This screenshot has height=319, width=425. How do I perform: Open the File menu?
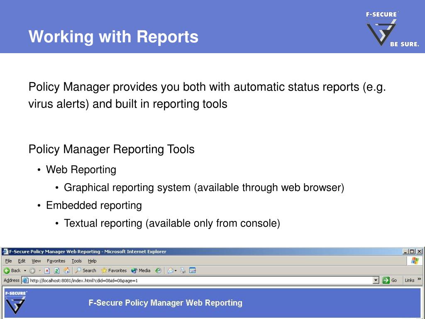8,261
